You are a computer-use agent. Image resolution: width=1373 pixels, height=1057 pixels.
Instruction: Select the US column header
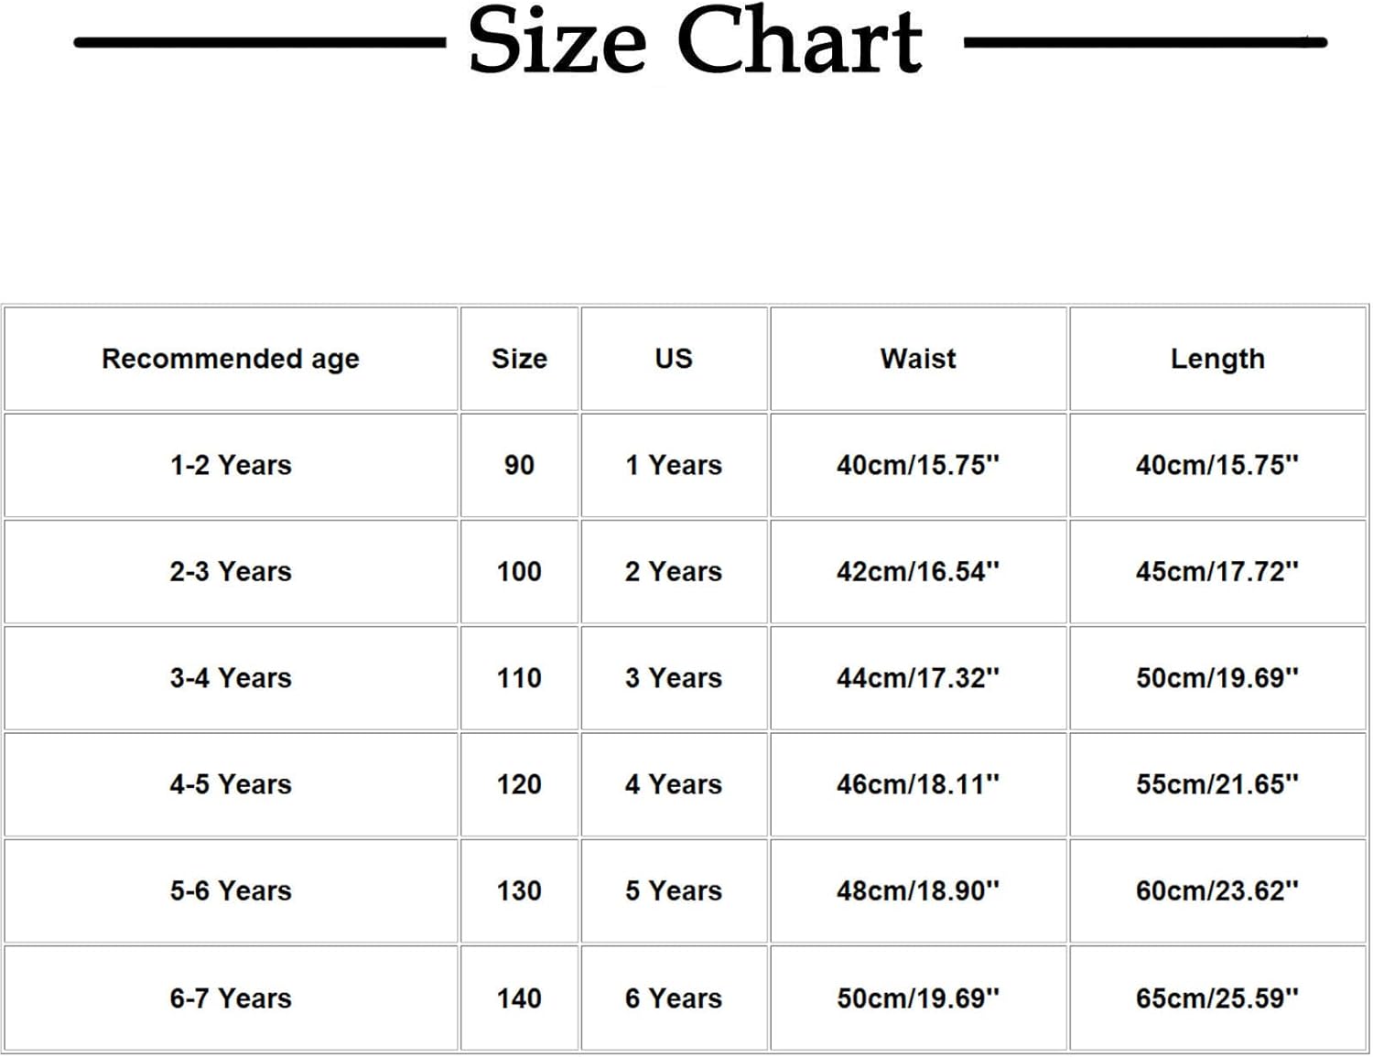point(674,359)
